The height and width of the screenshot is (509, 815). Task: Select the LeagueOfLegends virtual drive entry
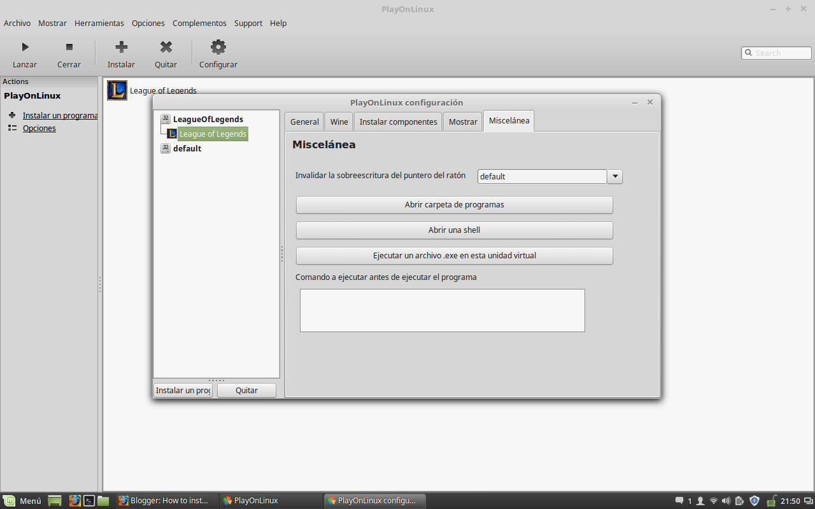(x=208, y=119)
